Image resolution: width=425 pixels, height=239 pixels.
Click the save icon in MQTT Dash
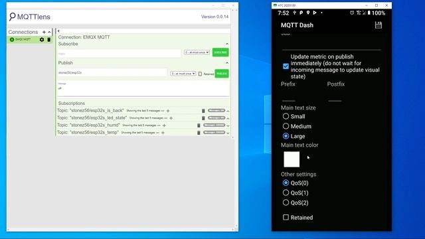[x=379, y=25]
